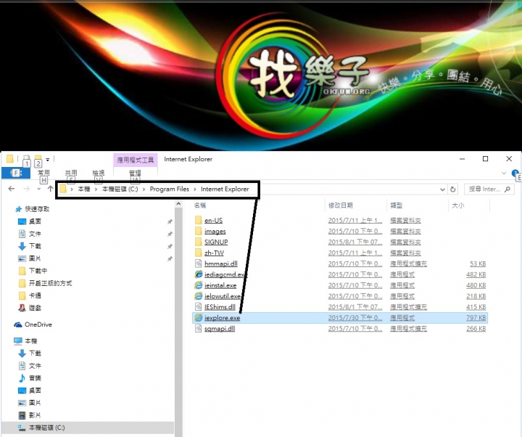Open address bar history dropdown
Image resolution: width=522 pixels, height=437 pixels.
[x=442, y=189]
